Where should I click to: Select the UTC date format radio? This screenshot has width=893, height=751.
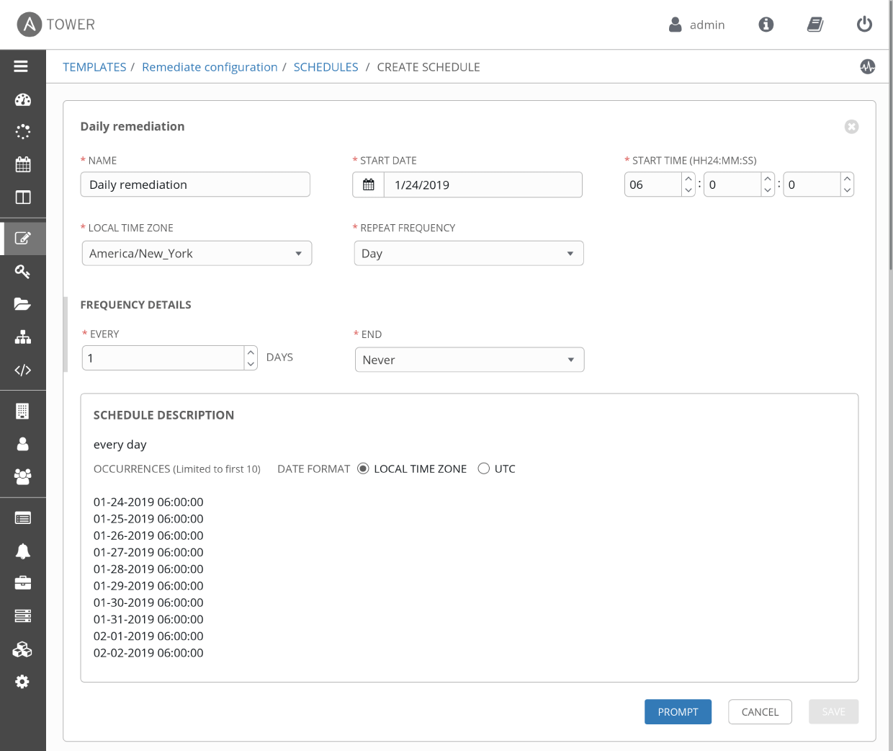pos(484,468)
